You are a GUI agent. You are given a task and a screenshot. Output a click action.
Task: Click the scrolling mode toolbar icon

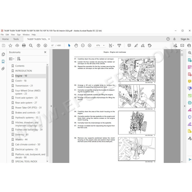pos(119,46)
